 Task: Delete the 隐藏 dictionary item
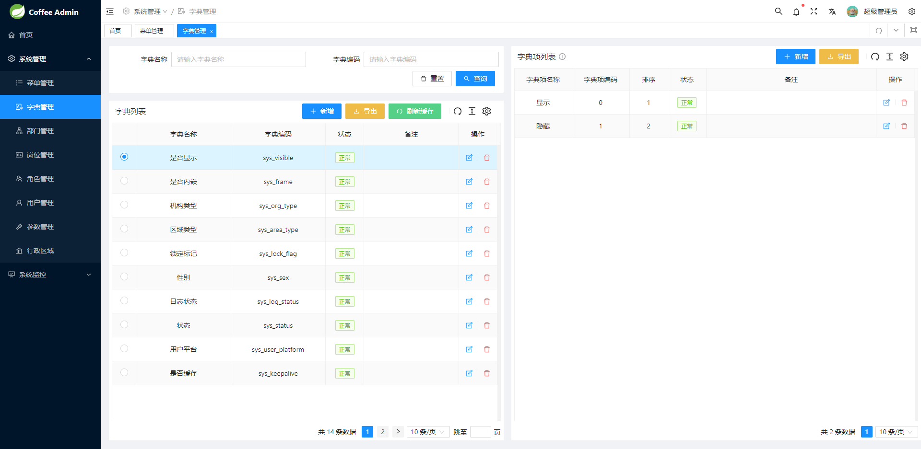coord(904,126)
